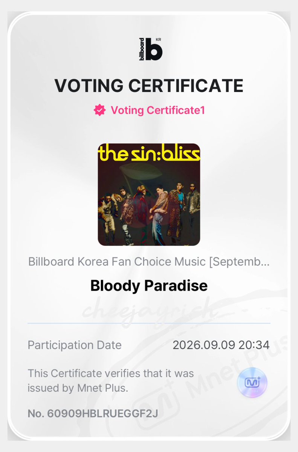Select the Bloody Paradise song title
This screenshot has width=298, height=452.
point(149,285)
